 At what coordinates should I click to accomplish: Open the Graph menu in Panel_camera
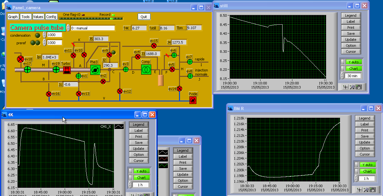[x=13, y=17]
